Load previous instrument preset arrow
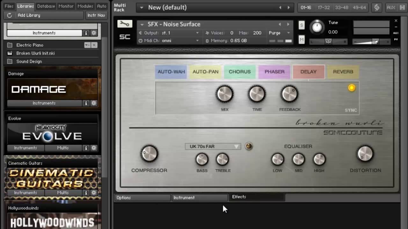The height and width of the screenshot is (229, 408). point(280,24)
